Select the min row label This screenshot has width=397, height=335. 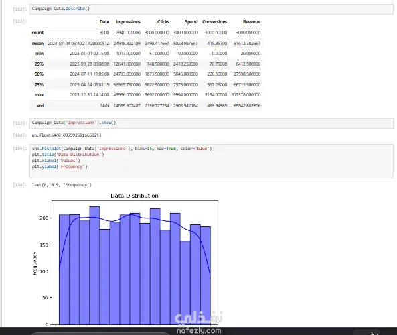tap(39, 54)
